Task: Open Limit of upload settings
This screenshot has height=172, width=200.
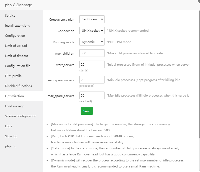Action: coord(16,46)
